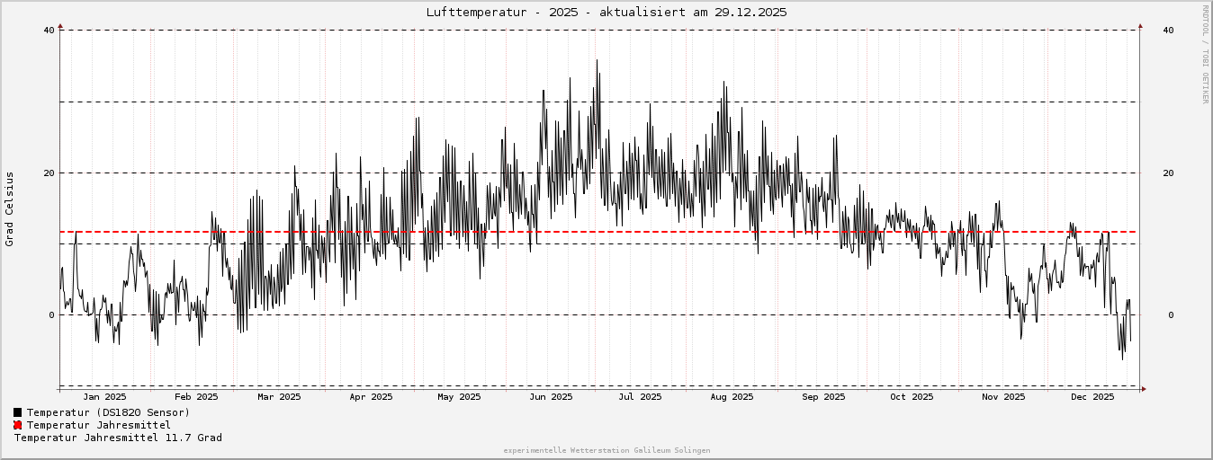1213x460 pixels.
Task: Click the Oct 2025 axis label
Action: 912,396
